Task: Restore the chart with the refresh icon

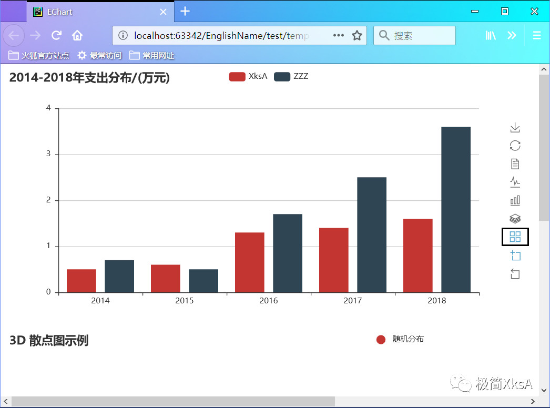Action: (x=515, y=146)
